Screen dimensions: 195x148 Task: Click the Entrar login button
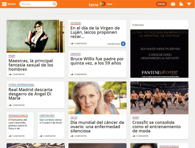point(161,4)
